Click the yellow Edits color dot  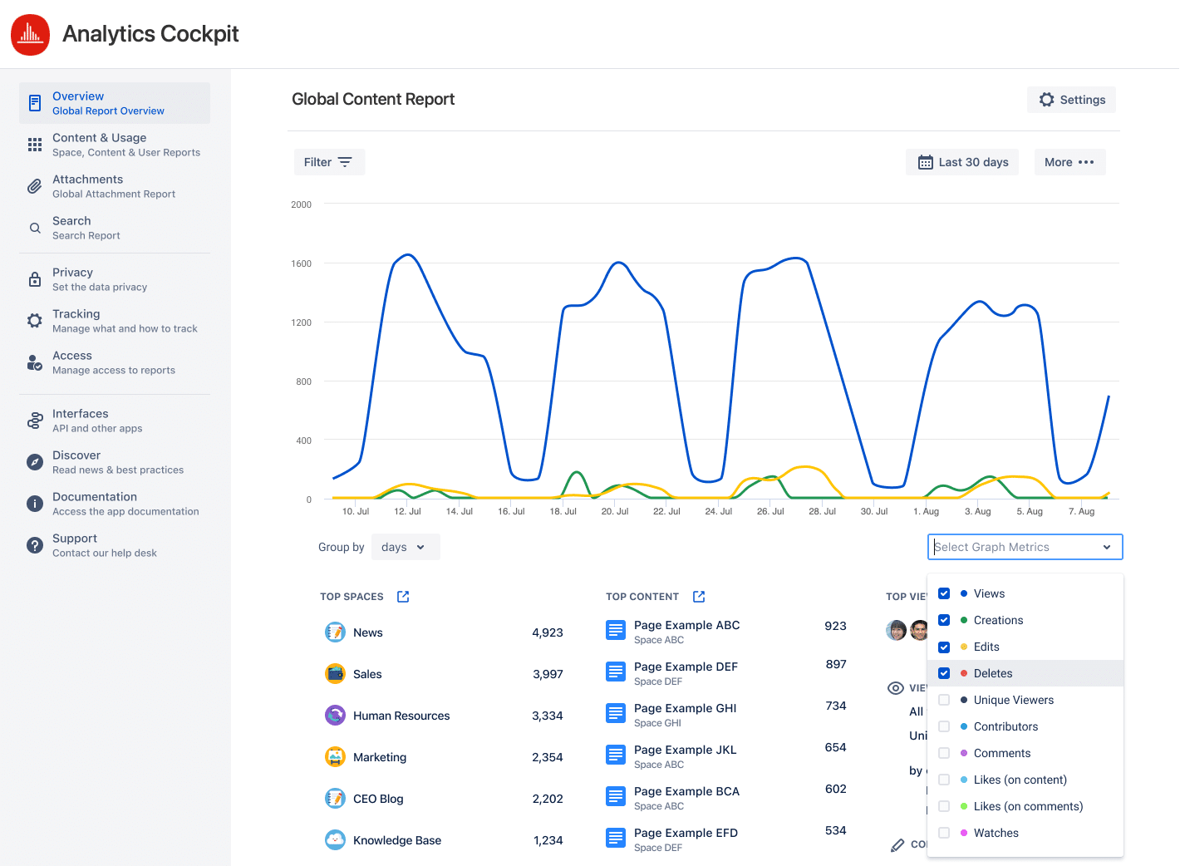pyautogui.click(x=963, y=647)
